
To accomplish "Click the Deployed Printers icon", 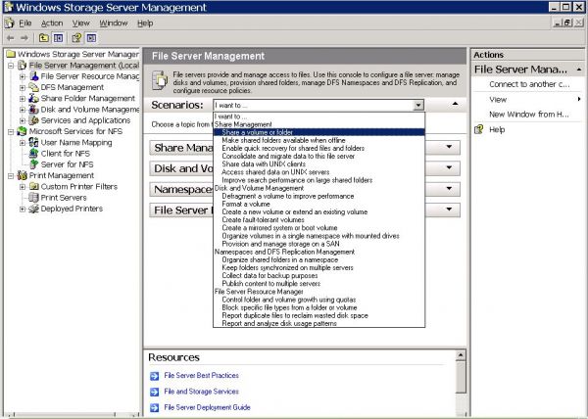I will coord(33,209).
